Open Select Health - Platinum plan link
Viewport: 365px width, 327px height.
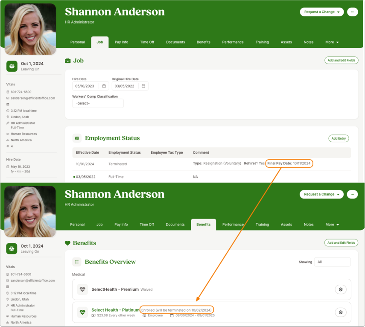[x=115, y=310]
